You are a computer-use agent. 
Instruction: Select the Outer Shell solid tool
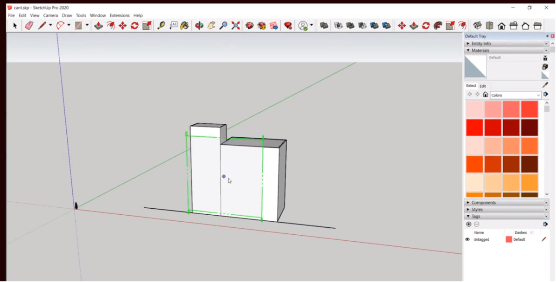click(324, 26)
